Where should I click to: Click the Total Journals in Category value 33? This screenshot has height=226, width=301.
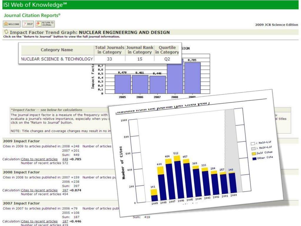[x=109, y=59]
